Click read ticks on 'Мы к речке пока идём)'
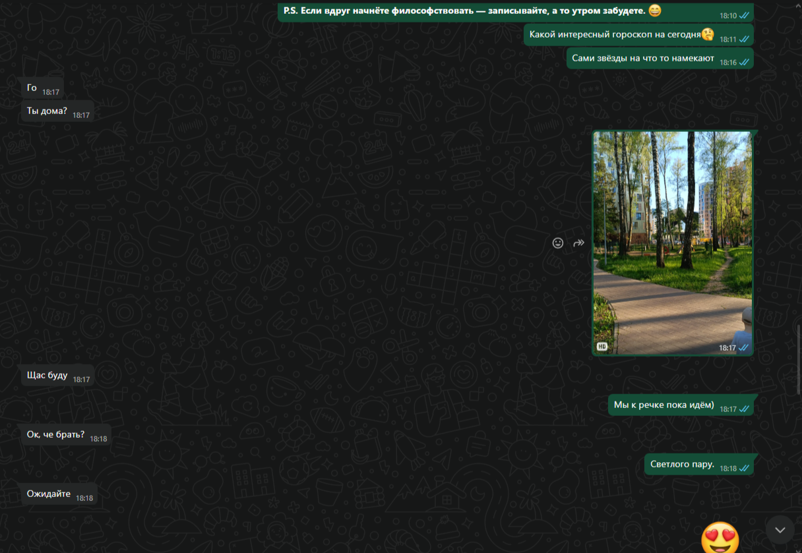802x553 pixels. (745, 409)
